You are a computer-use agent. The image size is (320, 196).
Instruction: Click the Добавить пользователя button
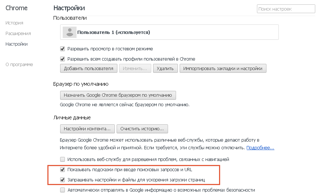click(x=89, y=69)
